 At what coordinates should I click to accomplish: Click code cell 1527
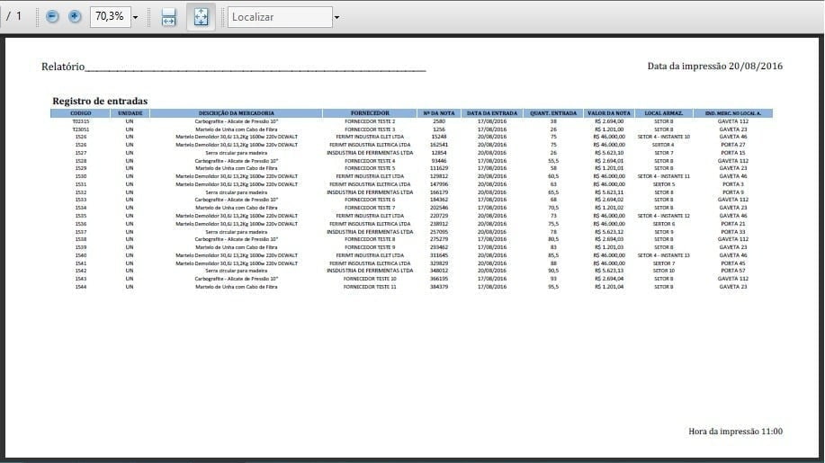click(x=80, y=153)
